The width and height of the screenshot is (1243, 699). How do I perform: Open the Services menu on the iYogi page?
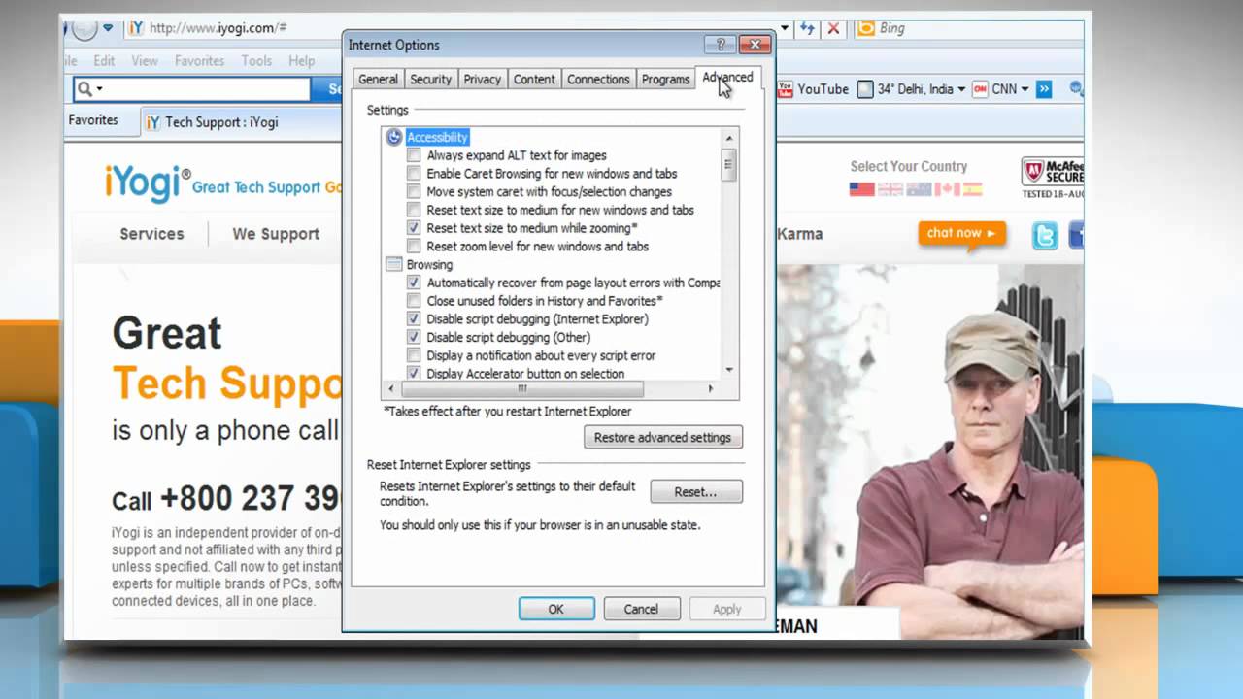click(151, 234)
